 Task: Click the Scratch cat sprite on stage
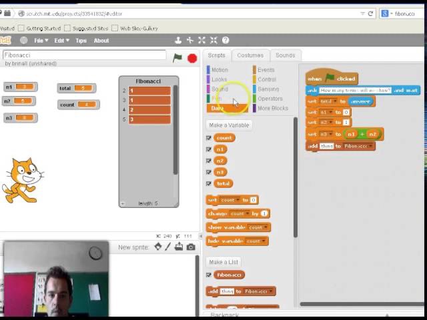click(x=22, y=181)
